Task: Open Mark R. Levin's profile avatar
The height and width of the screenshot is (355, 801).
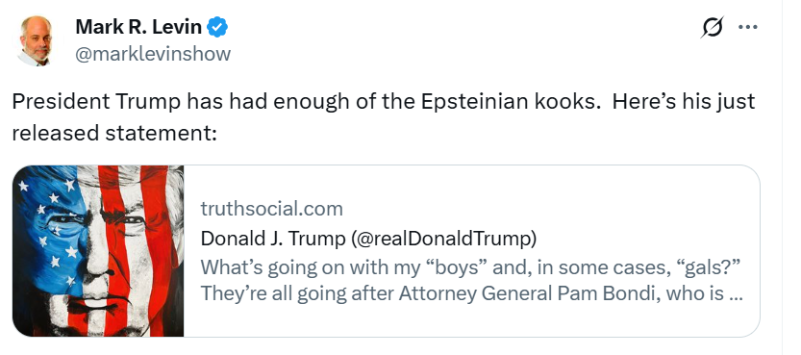Action: tap(36, 40)
